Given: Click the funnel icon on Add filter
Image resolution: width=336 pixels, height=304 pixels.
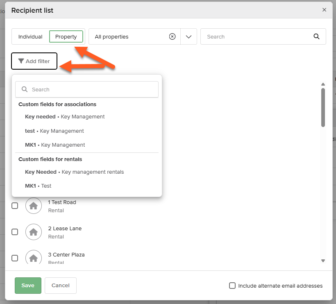Looking at the screenshot, I should (21, 61).
